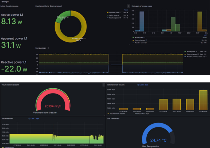Click Last 7 days on Volumenstrom Gesamt chart
The image size is (210, 148).
click(144, 85)
